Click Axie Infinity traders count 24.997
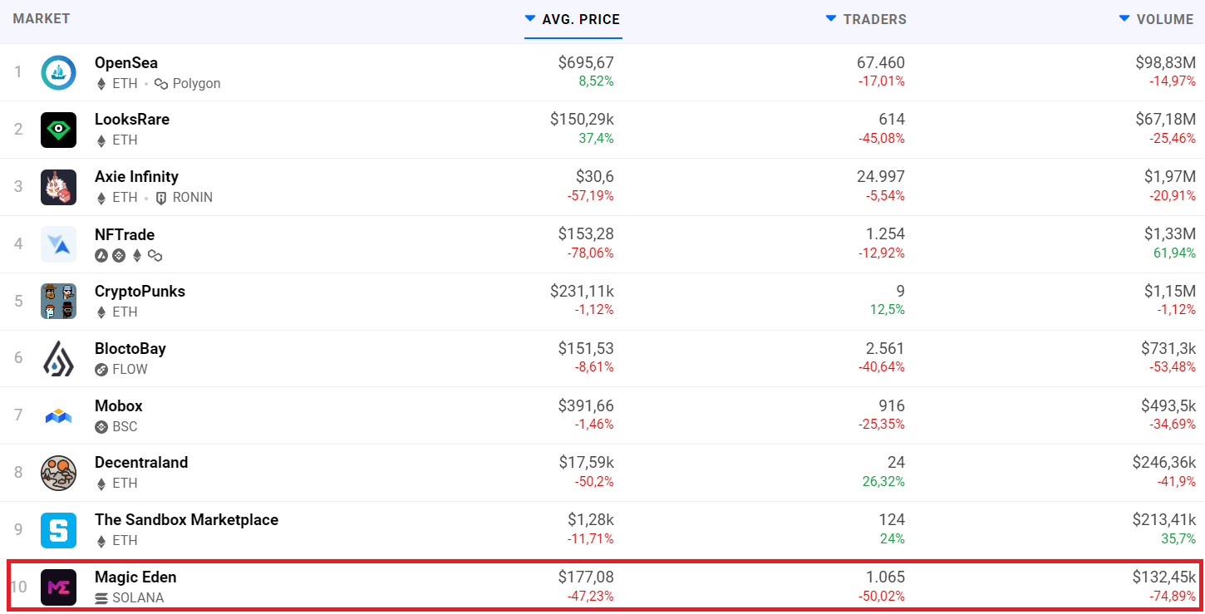The image size is (1205, 614). tap(881, 177)
